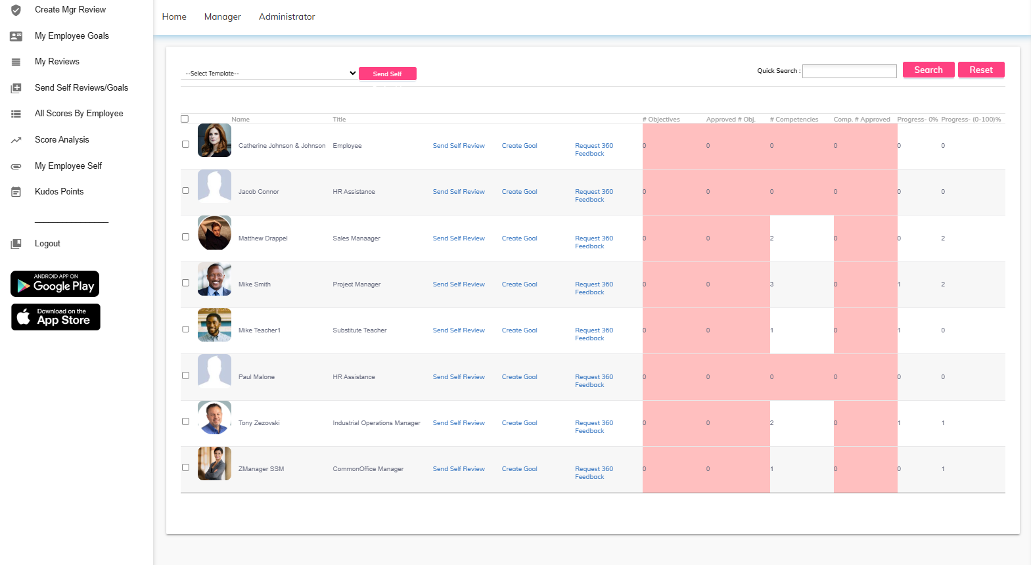Click the All Scores By Employee icon

tap(16, 114)
